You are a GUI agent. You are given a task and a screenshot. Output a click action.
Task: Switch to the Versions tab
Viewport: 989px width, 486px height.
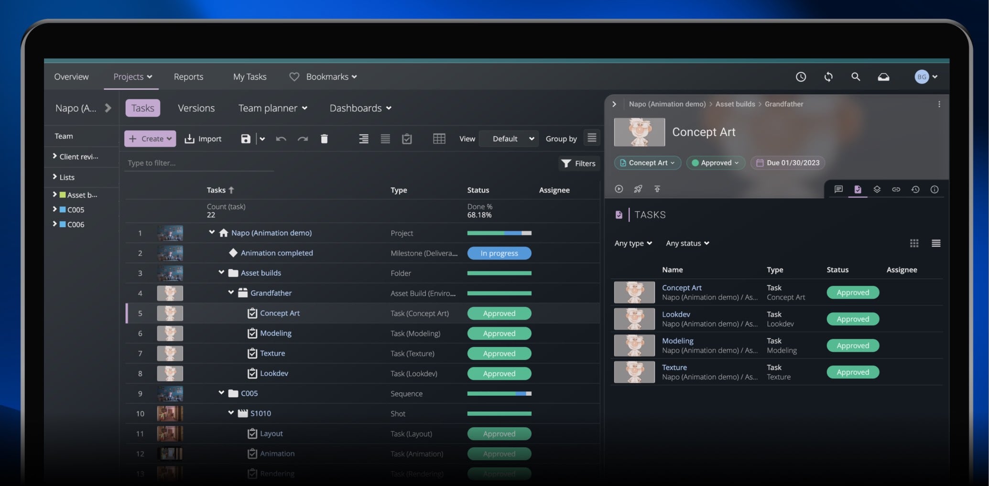pos(196,108)
